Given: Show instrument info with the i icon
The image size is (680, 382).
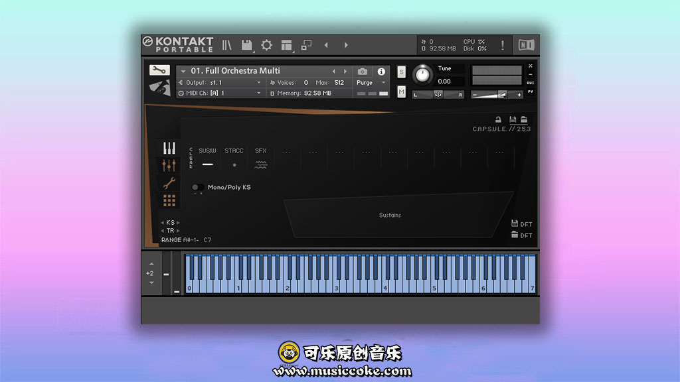Looking at the screenshot, I should [381, 72].
